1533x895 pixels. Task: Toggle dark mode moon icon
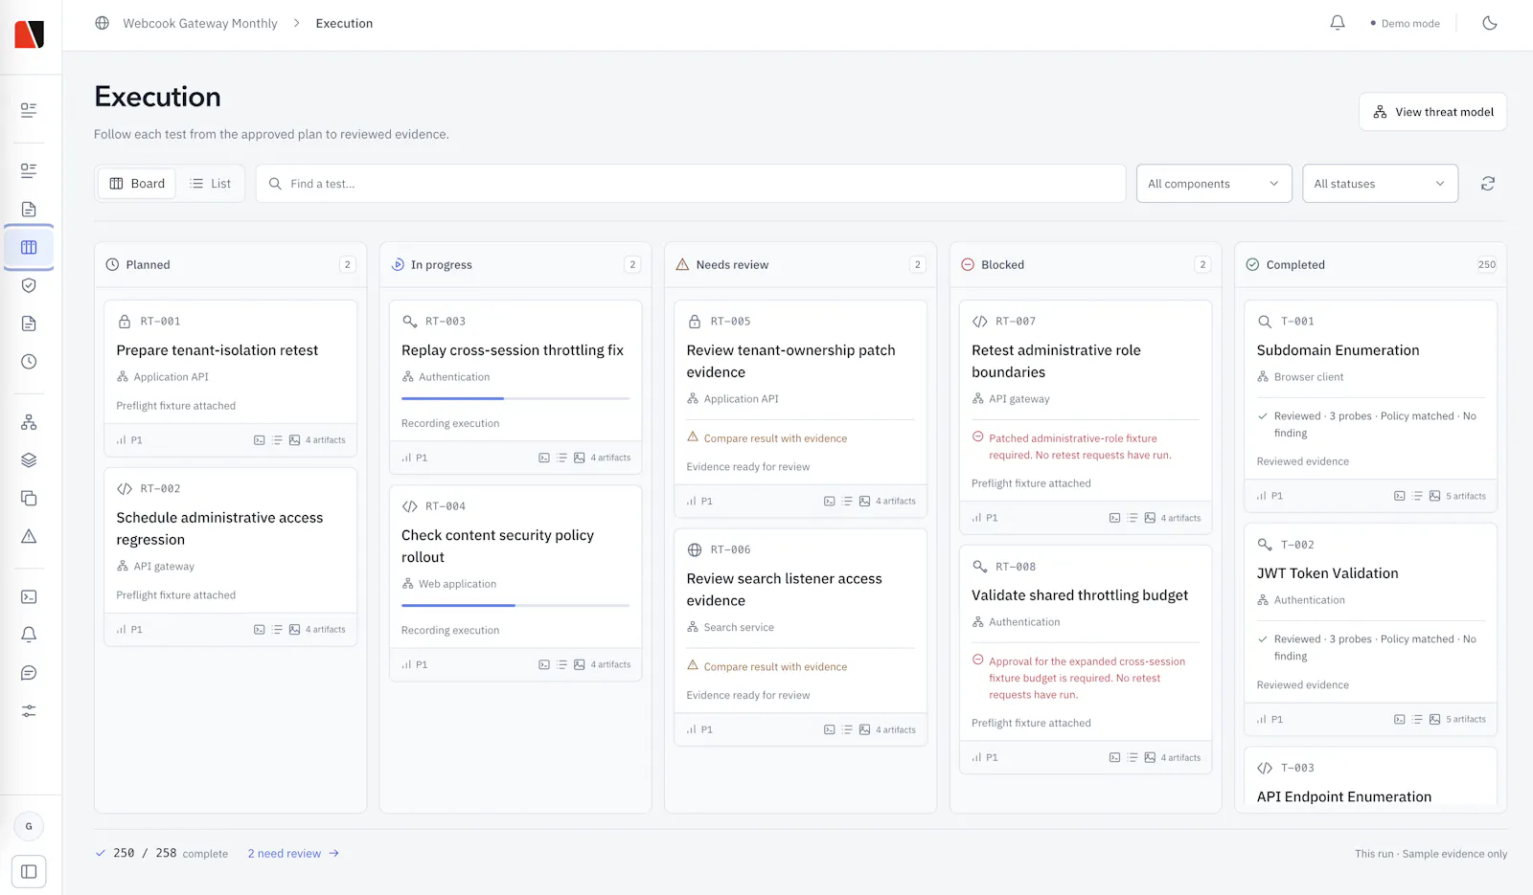1490,23
